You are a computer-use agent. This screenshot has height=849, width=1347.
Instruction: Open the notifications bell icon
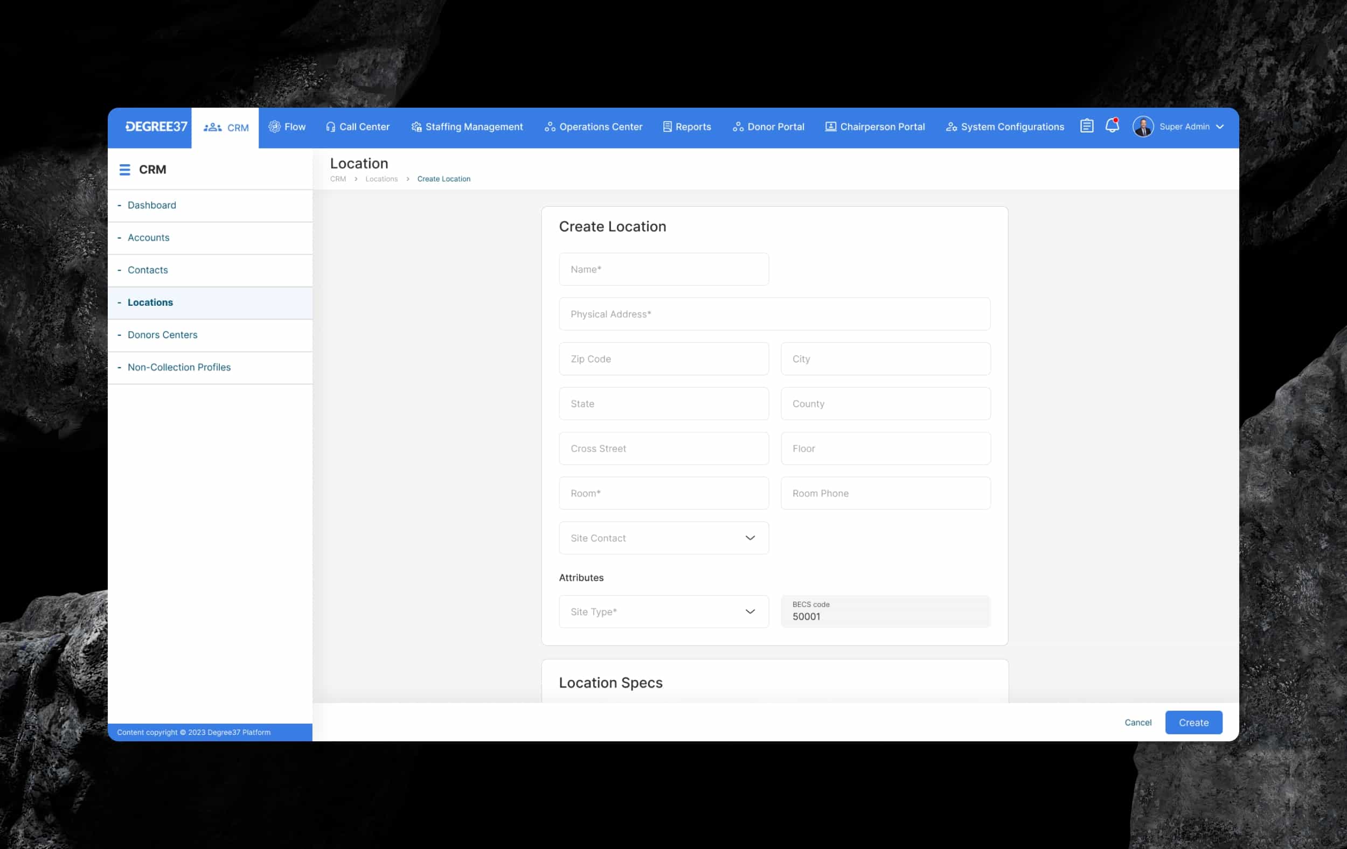point(1112,127)
